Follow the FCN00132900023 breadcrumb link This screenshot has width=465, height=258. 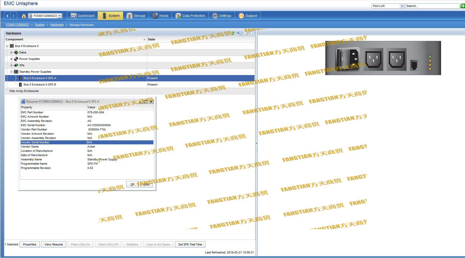17,25
